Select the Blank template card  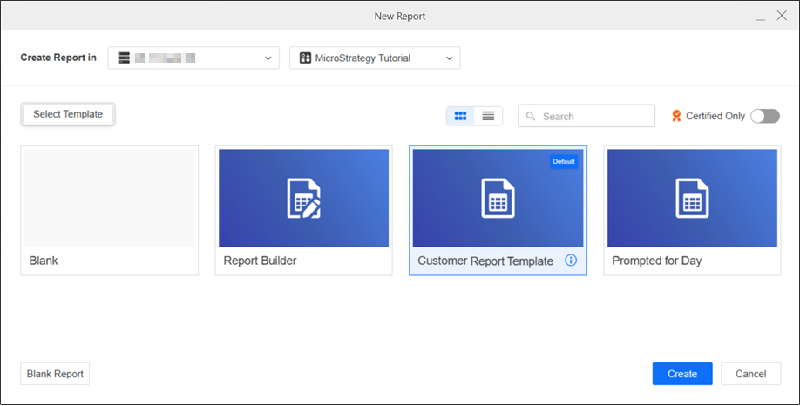tap(110, 210)
